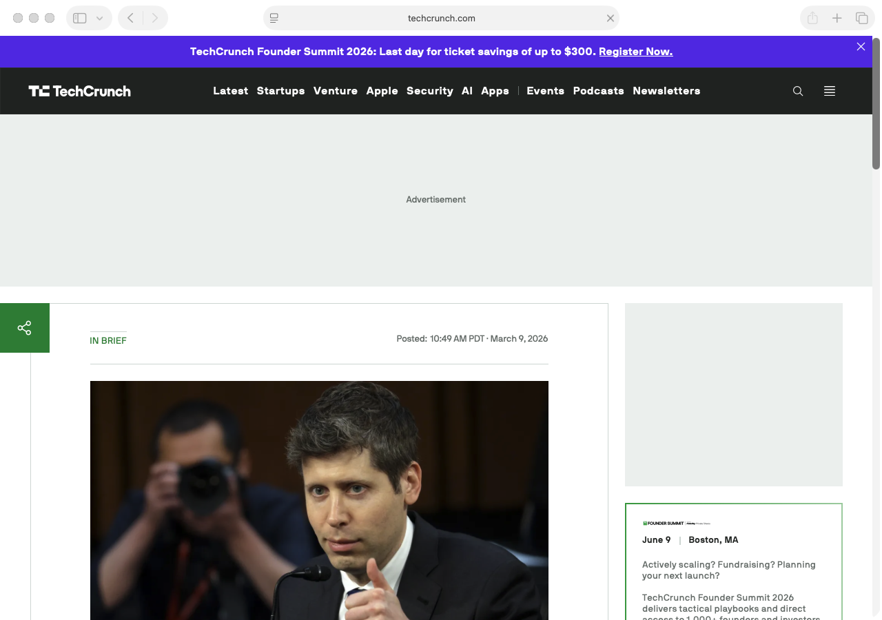This screenshot has width=882, height=620.
Task: Click inside the techcrunch.com address bar
Action: click(441, 19)
